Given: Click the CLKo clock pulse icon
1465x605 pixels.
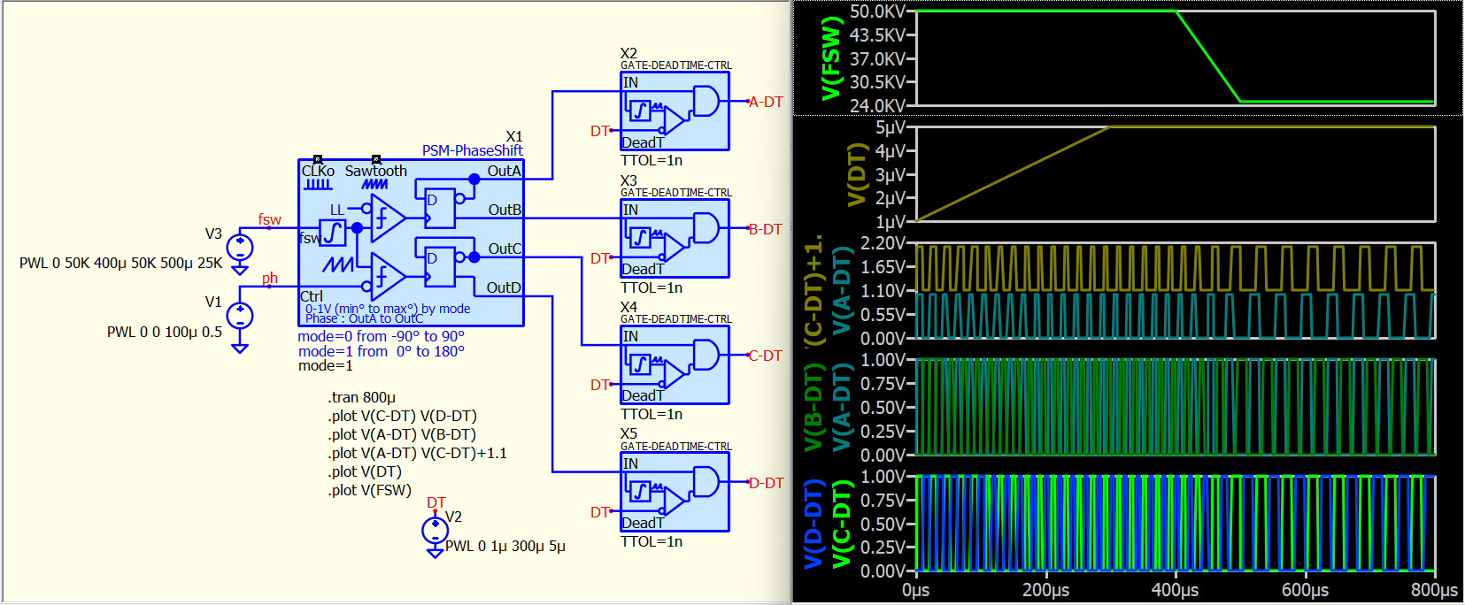Looking at the screenshot, I should point(318,184).
